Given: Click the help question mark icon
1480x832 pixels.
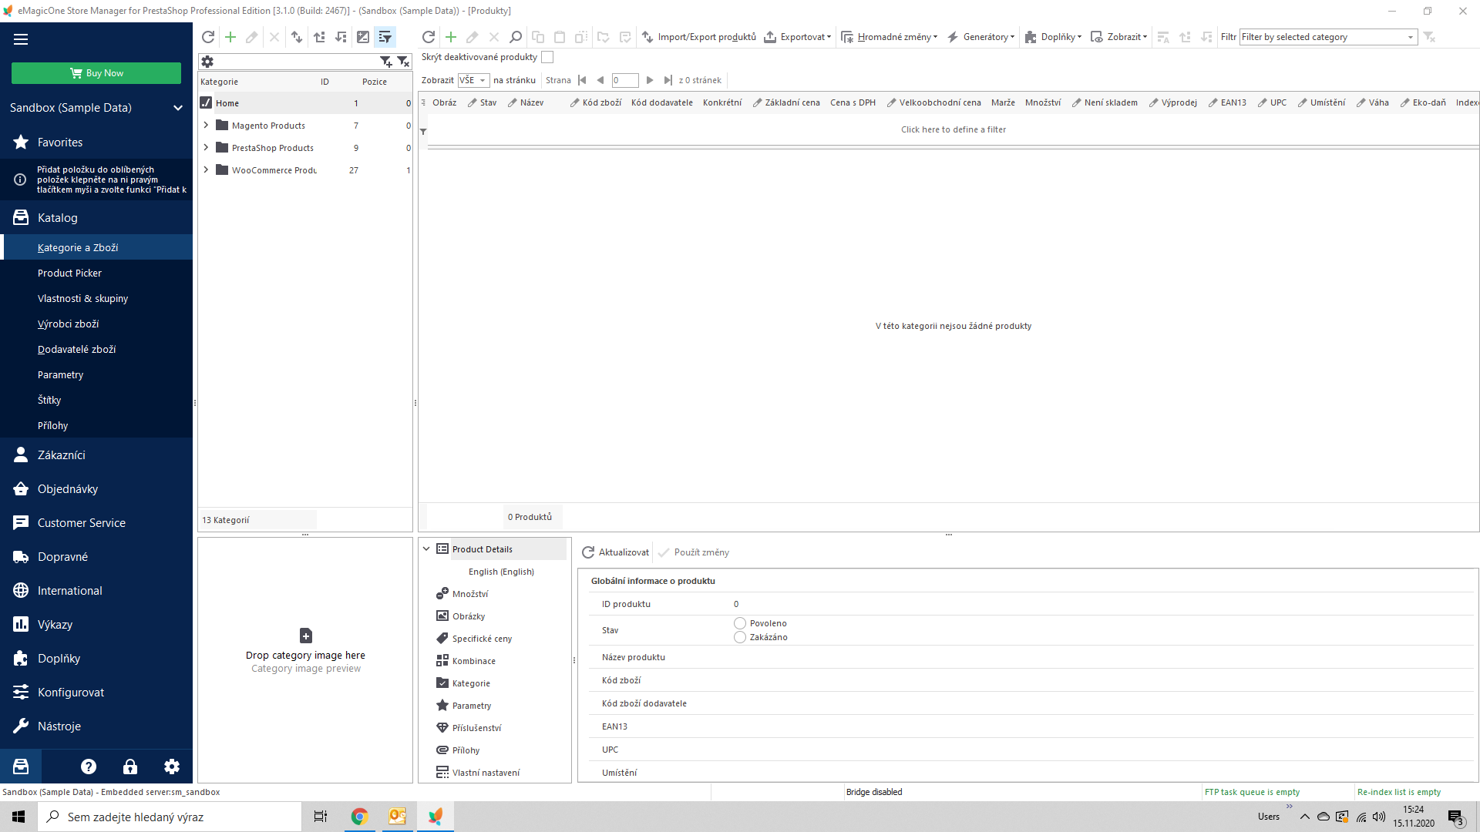Looking at the screenshot, I should click(89, 767).
